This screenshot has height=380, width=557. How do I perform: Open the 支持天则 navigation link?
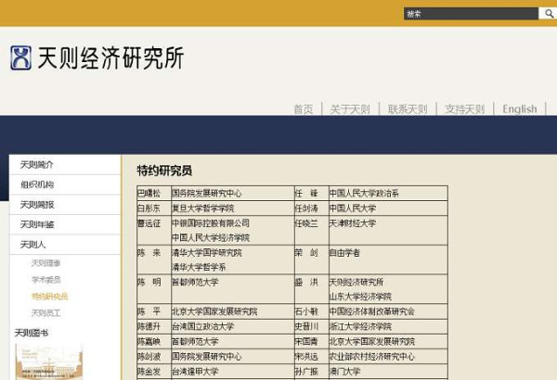(x=465, y=109)
